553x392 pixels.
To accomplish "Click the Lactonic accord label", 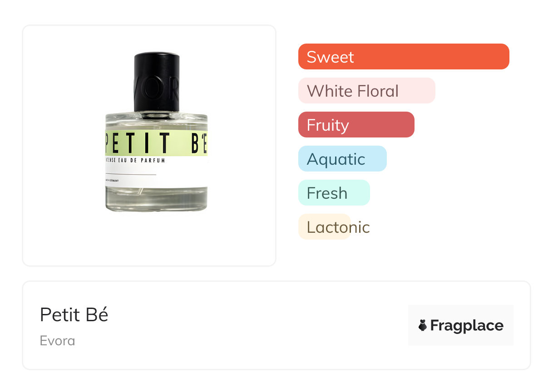I will pyautogui.click(x=338, y=227).
